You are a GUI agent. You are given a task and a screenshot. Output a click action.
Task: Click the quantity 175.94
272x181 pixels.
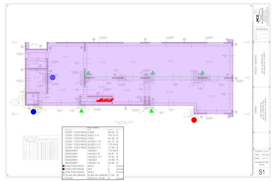click(x=112, y=151)
